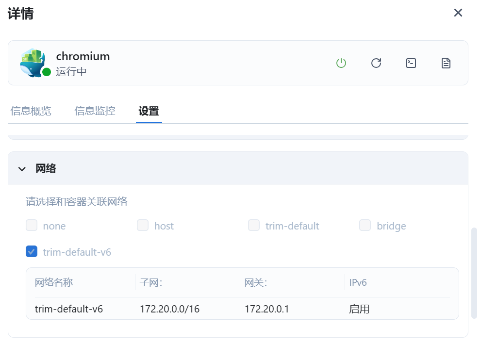This screenshot has width=481, height=344.
Task: Click the power icon to stop container
Action: tap(341, 63)
